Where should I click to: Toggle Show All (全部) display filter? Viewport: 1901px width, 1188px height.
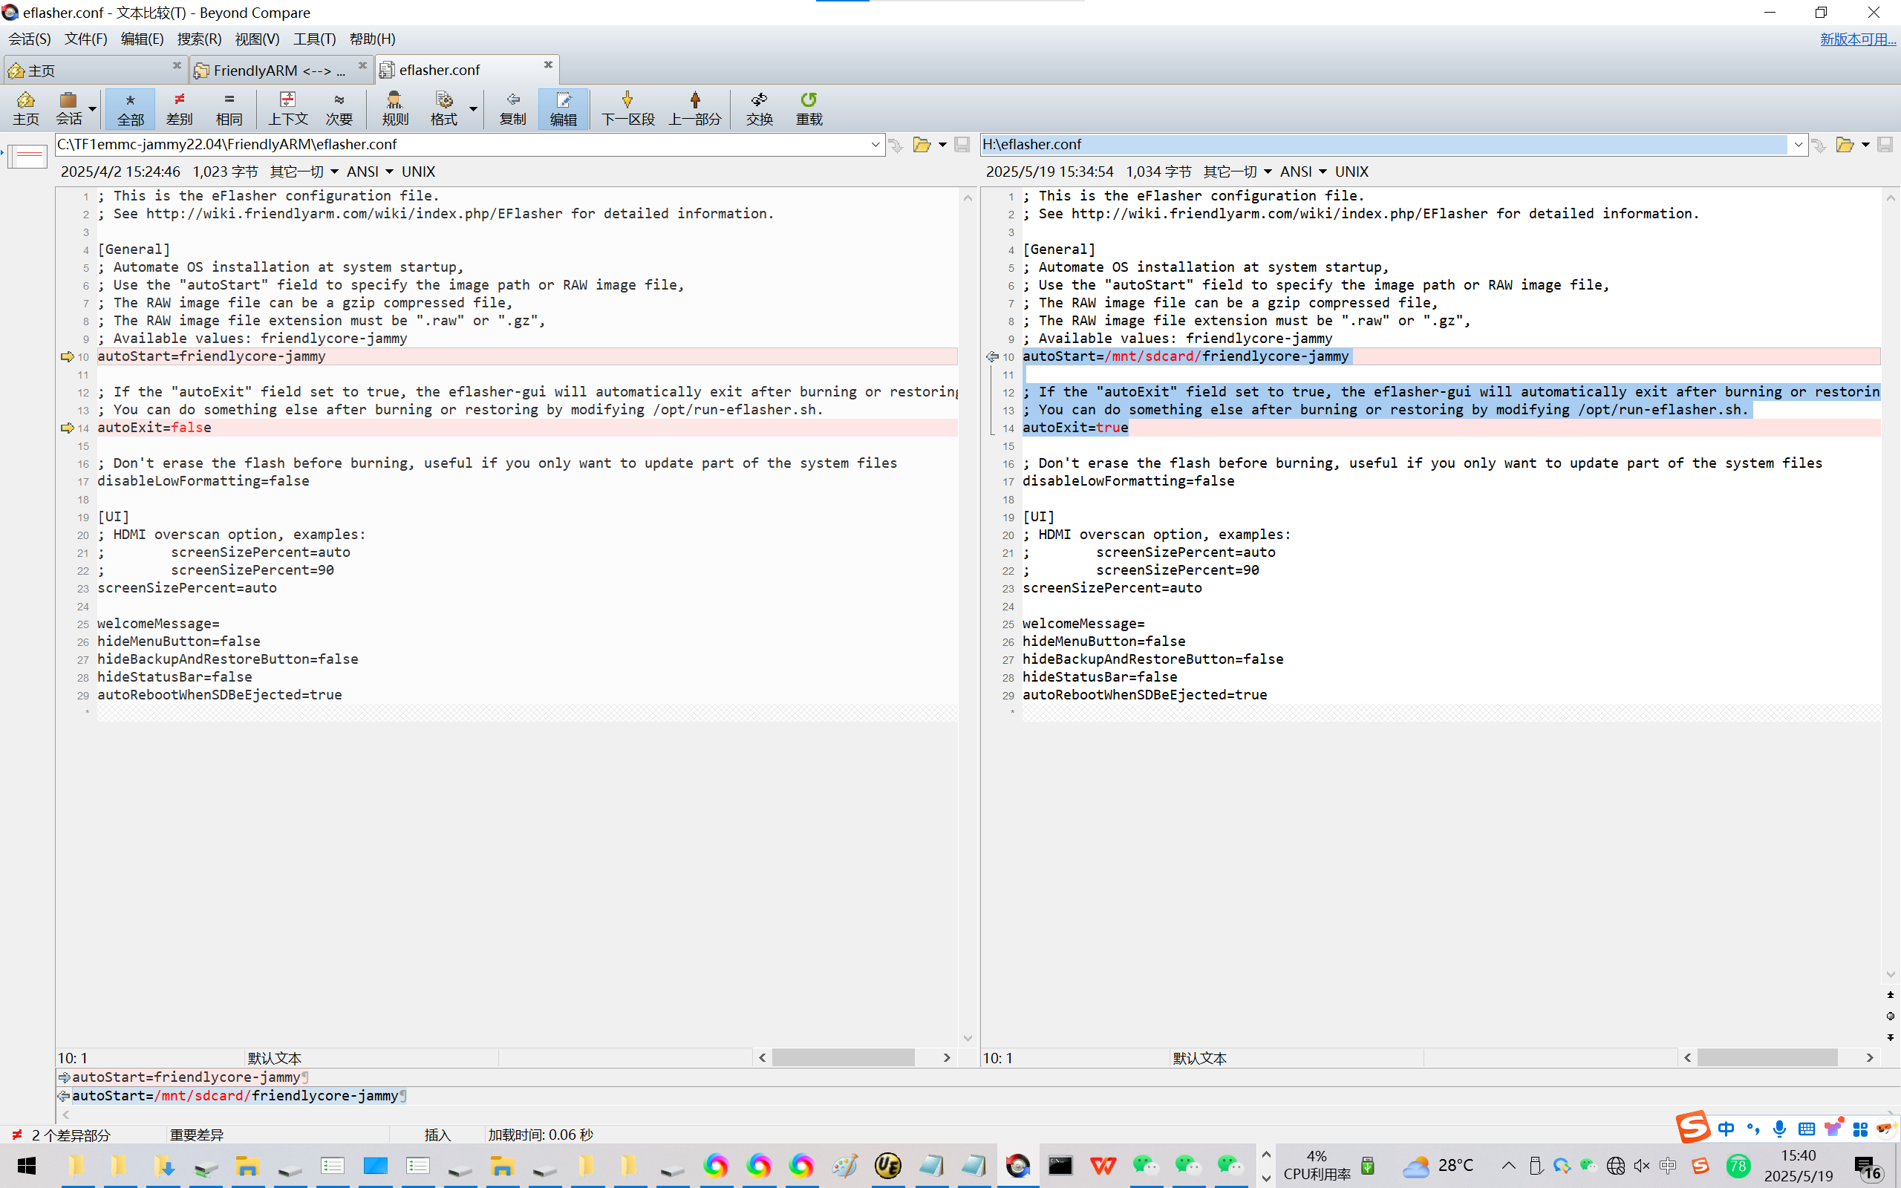pyautogui.click(x=131, y=108)
